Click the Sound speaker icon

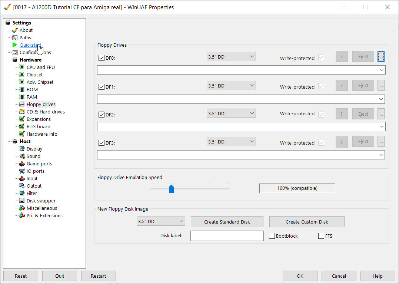(22, 156)
